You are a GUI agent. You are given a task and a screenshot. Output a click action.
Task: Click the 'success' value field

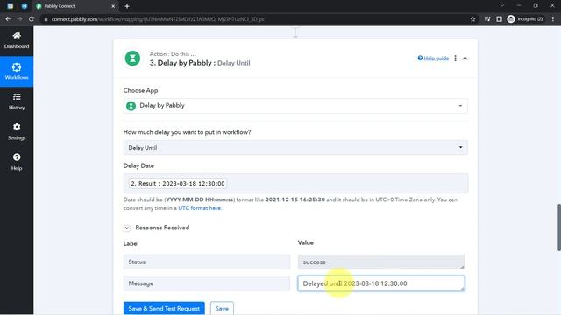[381, 262]
